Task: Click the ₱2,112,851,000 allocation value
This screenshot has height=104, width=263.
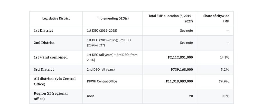Action: tap(180, 57)
